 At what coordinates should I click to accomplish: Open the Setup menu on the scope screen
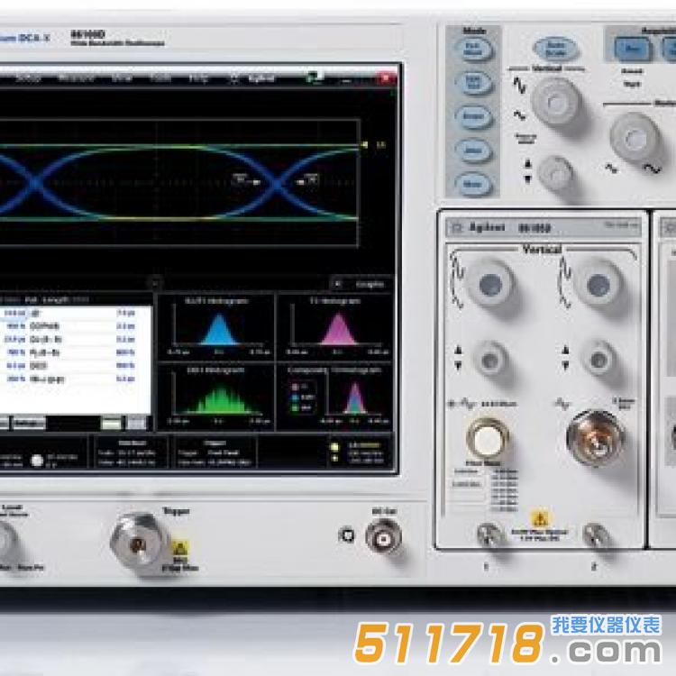tap(29, 78)
